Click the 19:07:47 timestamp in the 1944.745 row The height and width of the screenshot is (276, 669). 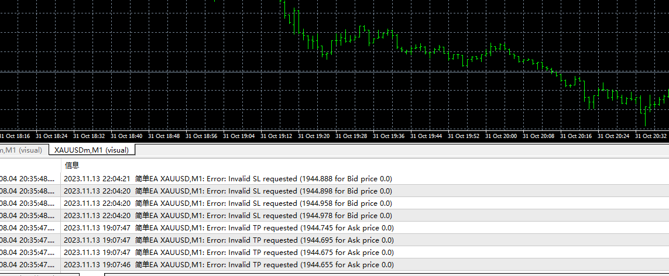pyautogui.click(x=97, y=228)
